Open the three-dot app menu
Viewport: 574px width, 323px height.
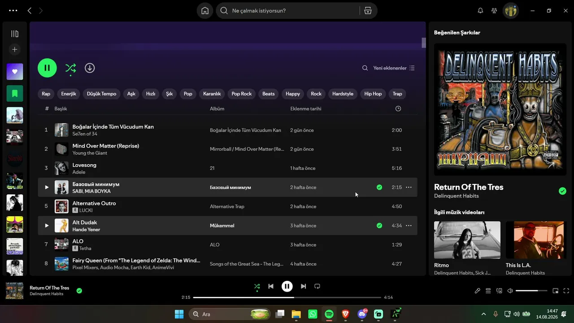coord(13,10)
